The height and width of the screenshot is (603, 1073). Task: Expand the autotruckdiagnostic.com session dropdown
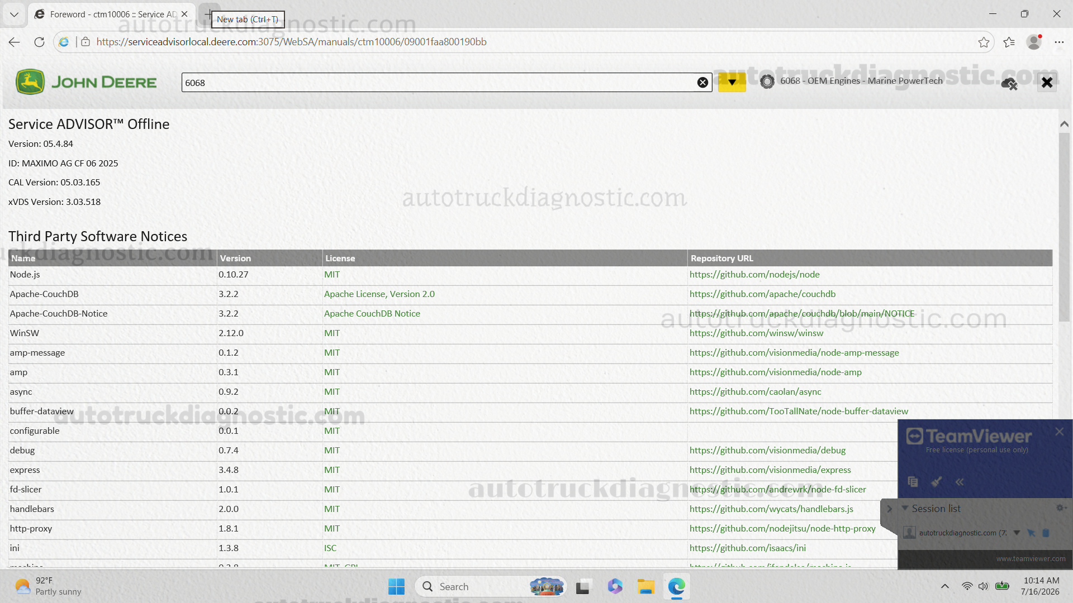[1017, 533]
